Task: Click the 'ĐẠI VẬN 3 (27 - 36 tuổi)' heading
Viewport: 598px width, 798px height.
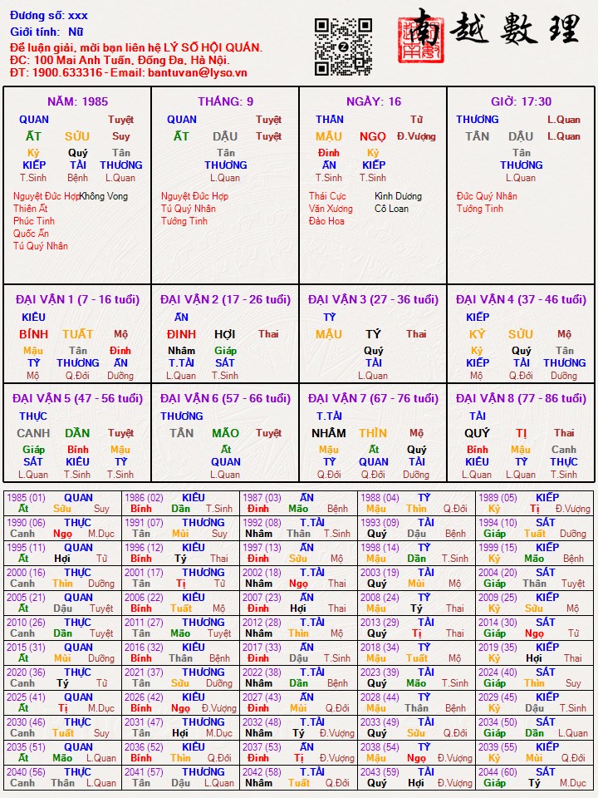Action: (373, 299)
